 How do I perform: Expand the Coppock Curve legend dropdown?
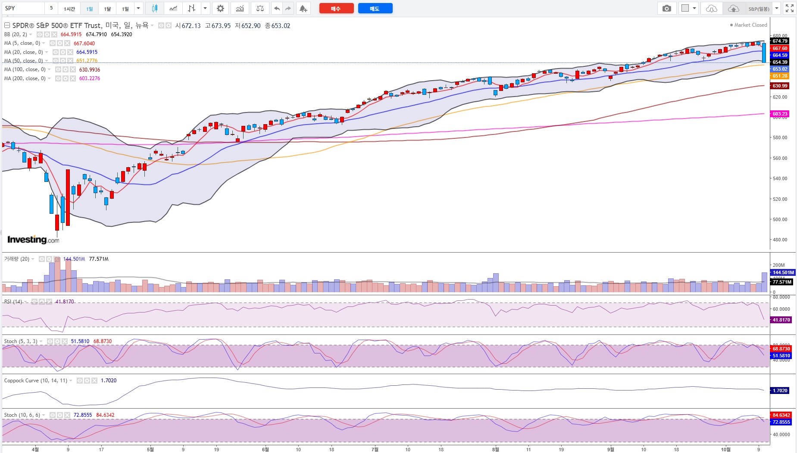(71, 381)
